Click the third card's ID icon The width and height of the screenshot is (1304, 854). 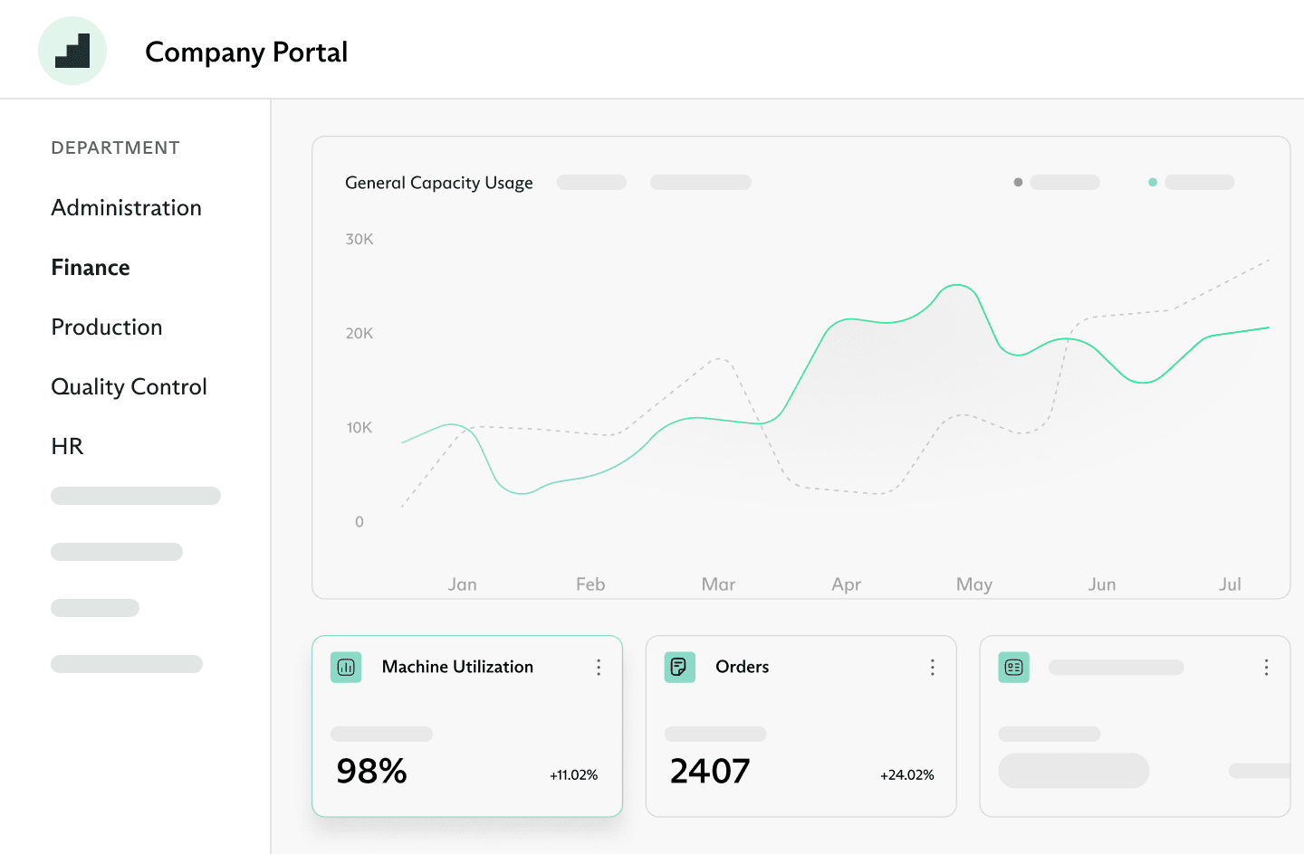1013,668
